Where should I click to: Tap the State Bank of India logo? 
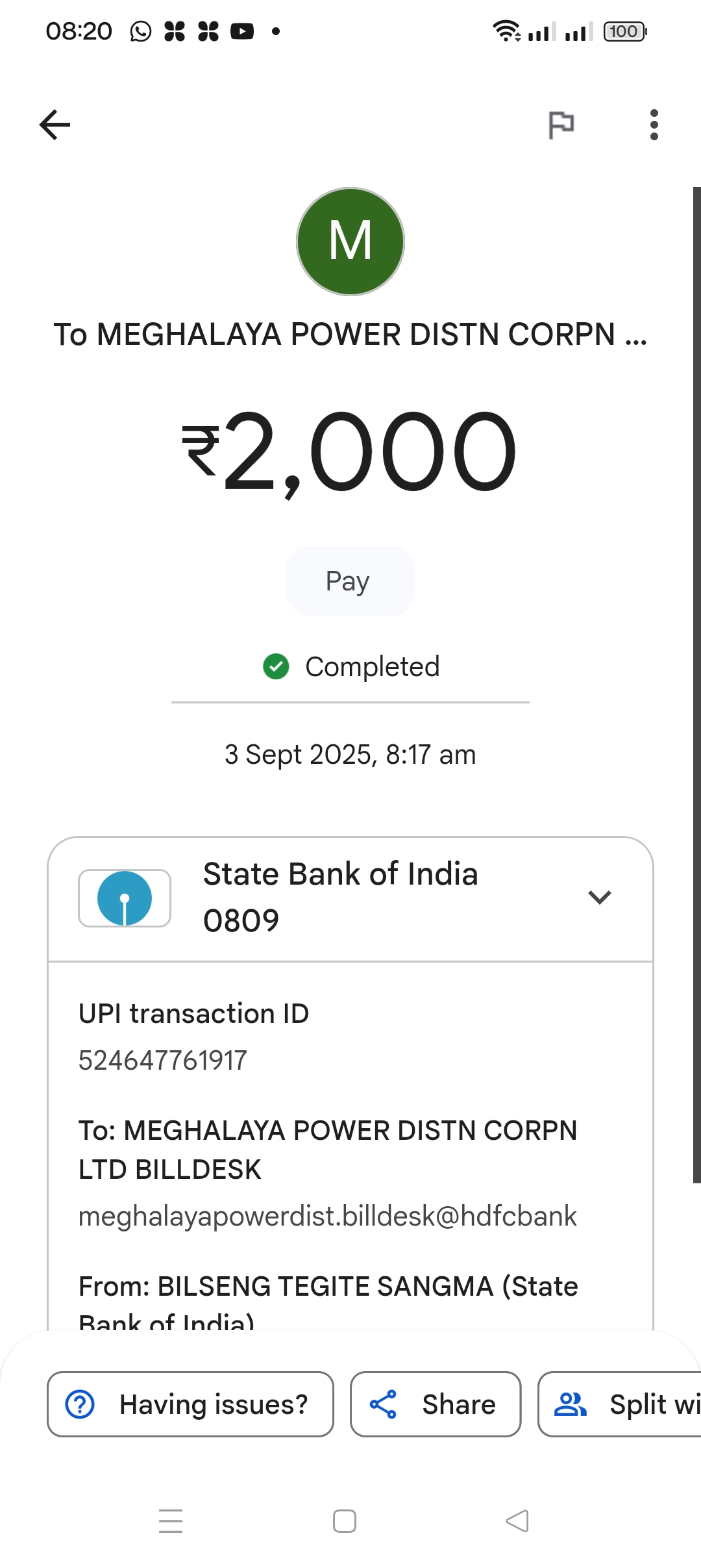coord(125,898)
